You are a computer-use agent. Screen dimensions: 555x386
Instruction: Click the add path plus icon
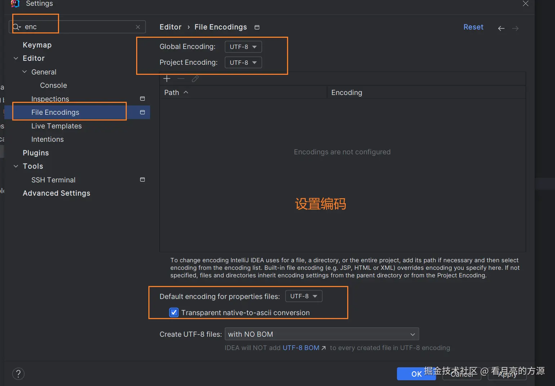coord(167,78)
